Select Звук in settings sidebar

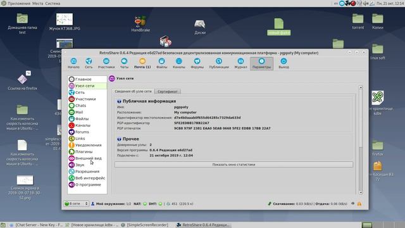point(87,165)
